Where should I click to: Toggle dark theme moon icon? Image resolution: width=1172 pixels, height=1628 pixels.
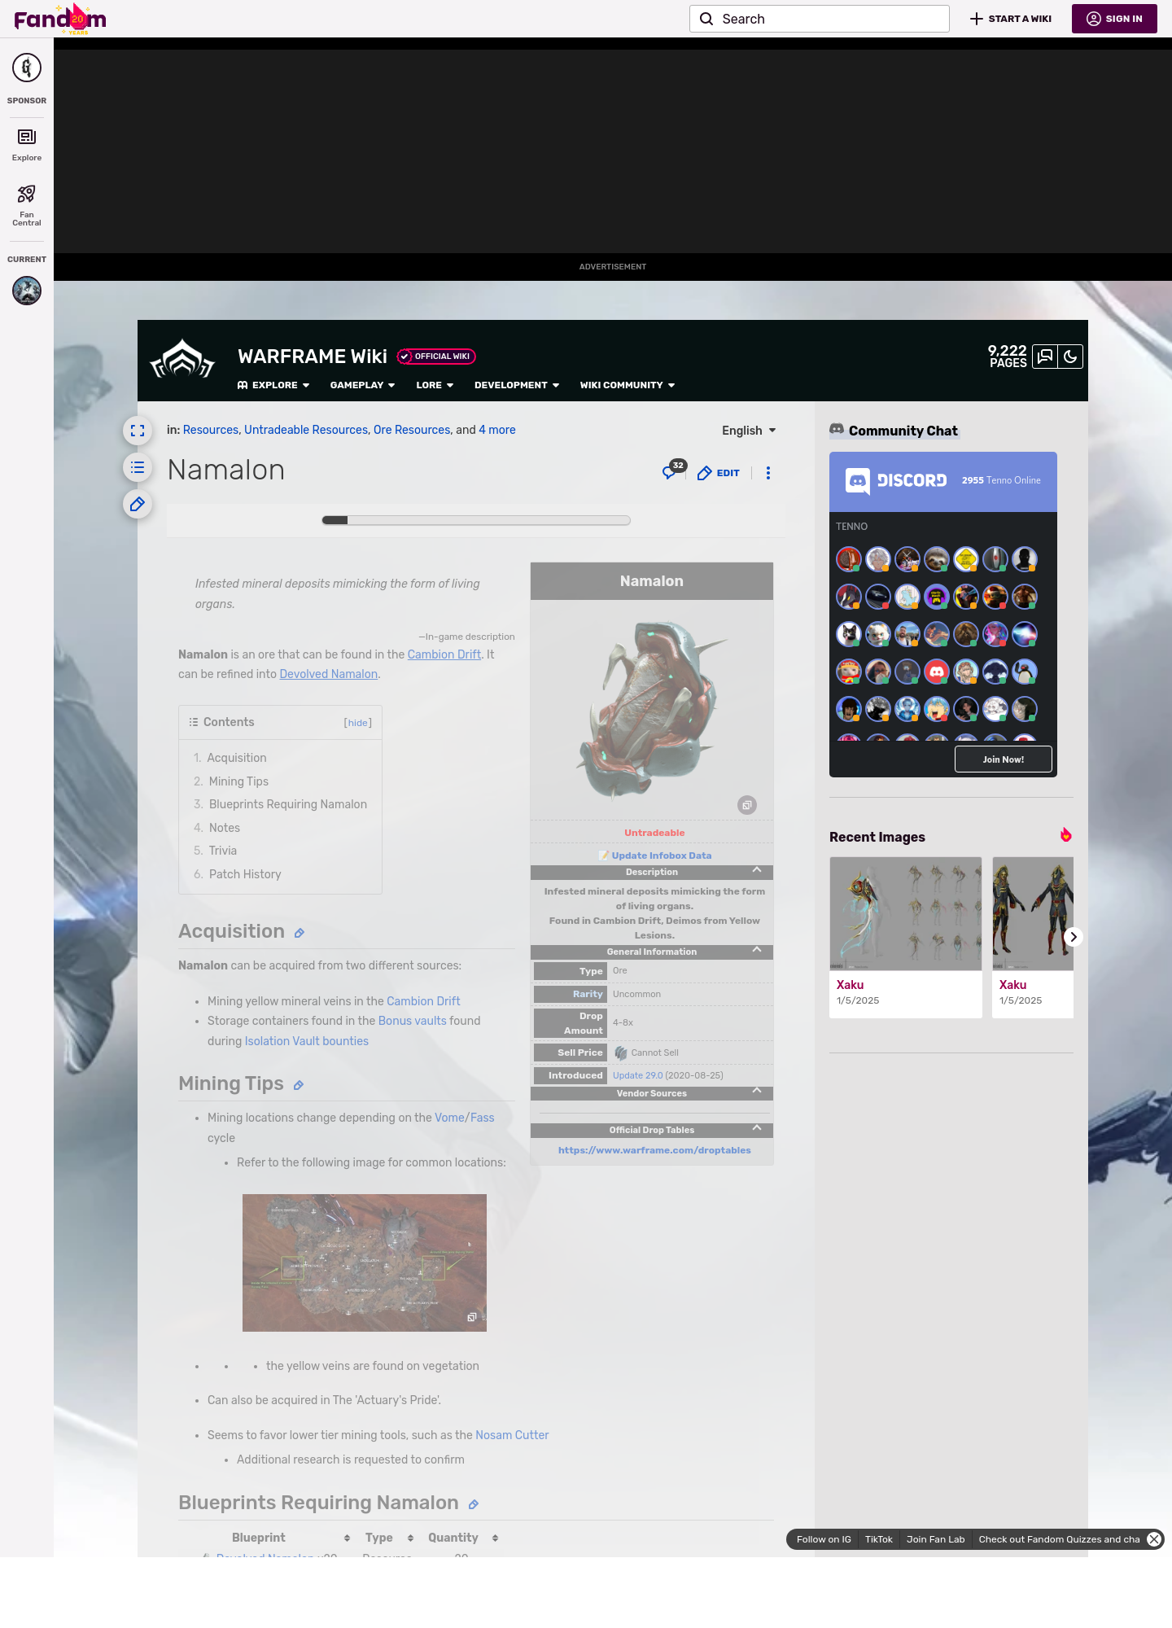1070,357
